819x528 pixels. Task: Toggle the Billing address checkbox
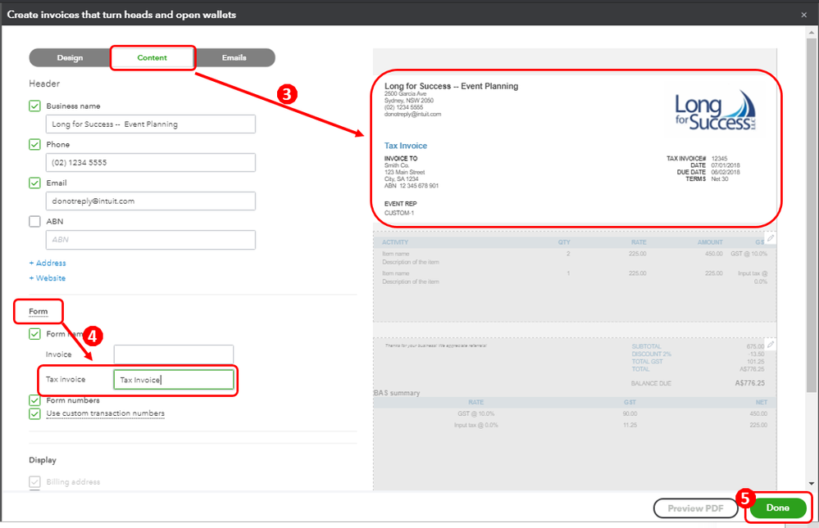tap(34, 482)
